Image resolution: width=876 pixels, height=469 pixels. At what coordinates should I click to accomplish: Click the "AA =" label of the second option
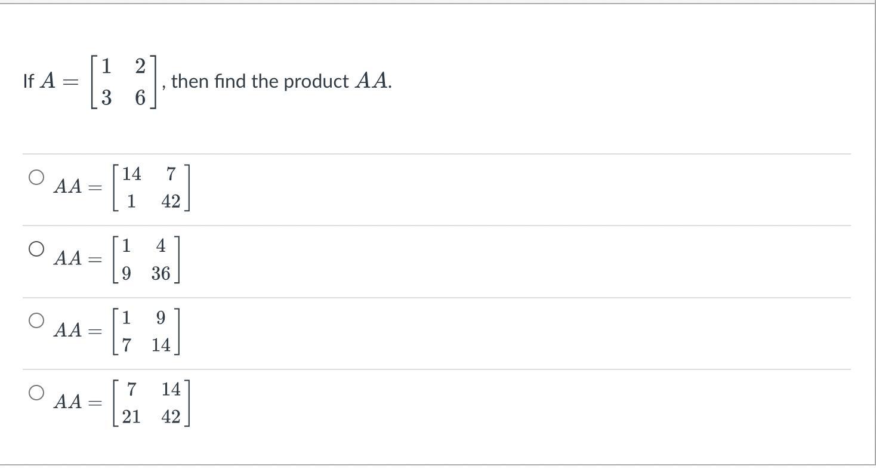coord(77,259)
